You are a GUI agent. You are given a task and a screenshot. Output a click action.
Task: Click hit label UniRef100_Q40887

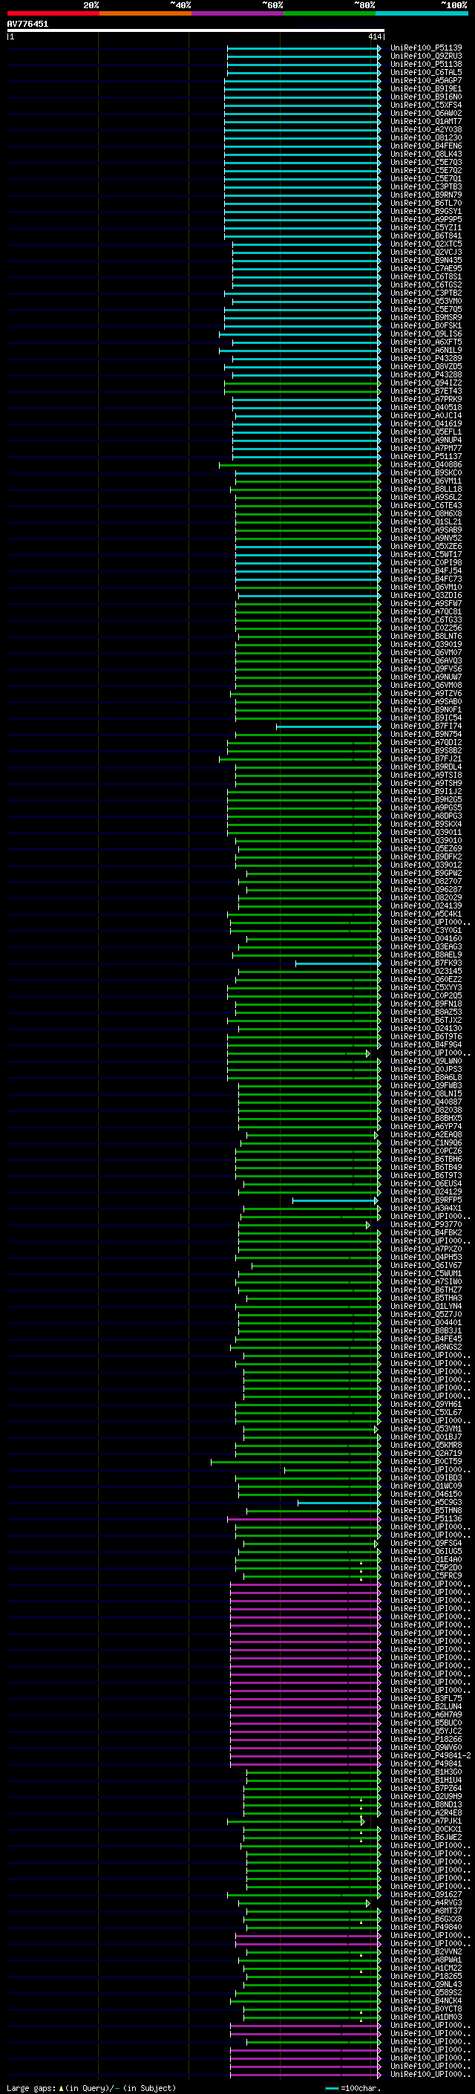click(426, 1102)
